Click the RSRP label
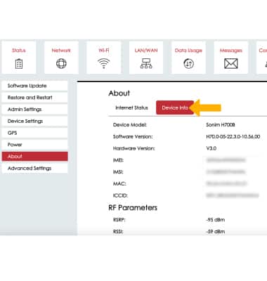Screen dimensions: 267x281 [x=119, y=220]
